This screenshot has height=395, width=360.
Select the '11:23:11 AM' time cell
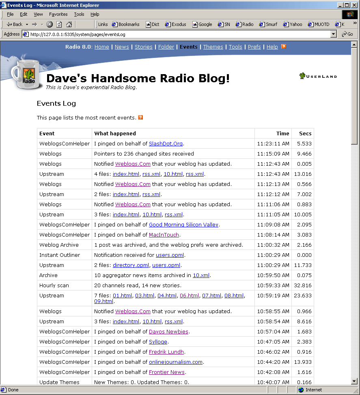point(273,143)
